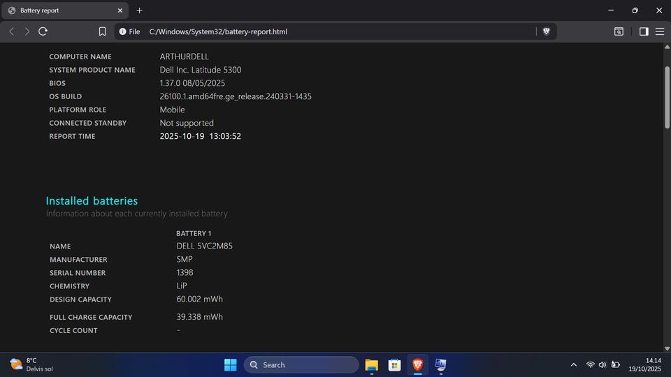Click design capacity 60.002 mWh
This screenshot has width=671, height=377.
click(199, 299)
